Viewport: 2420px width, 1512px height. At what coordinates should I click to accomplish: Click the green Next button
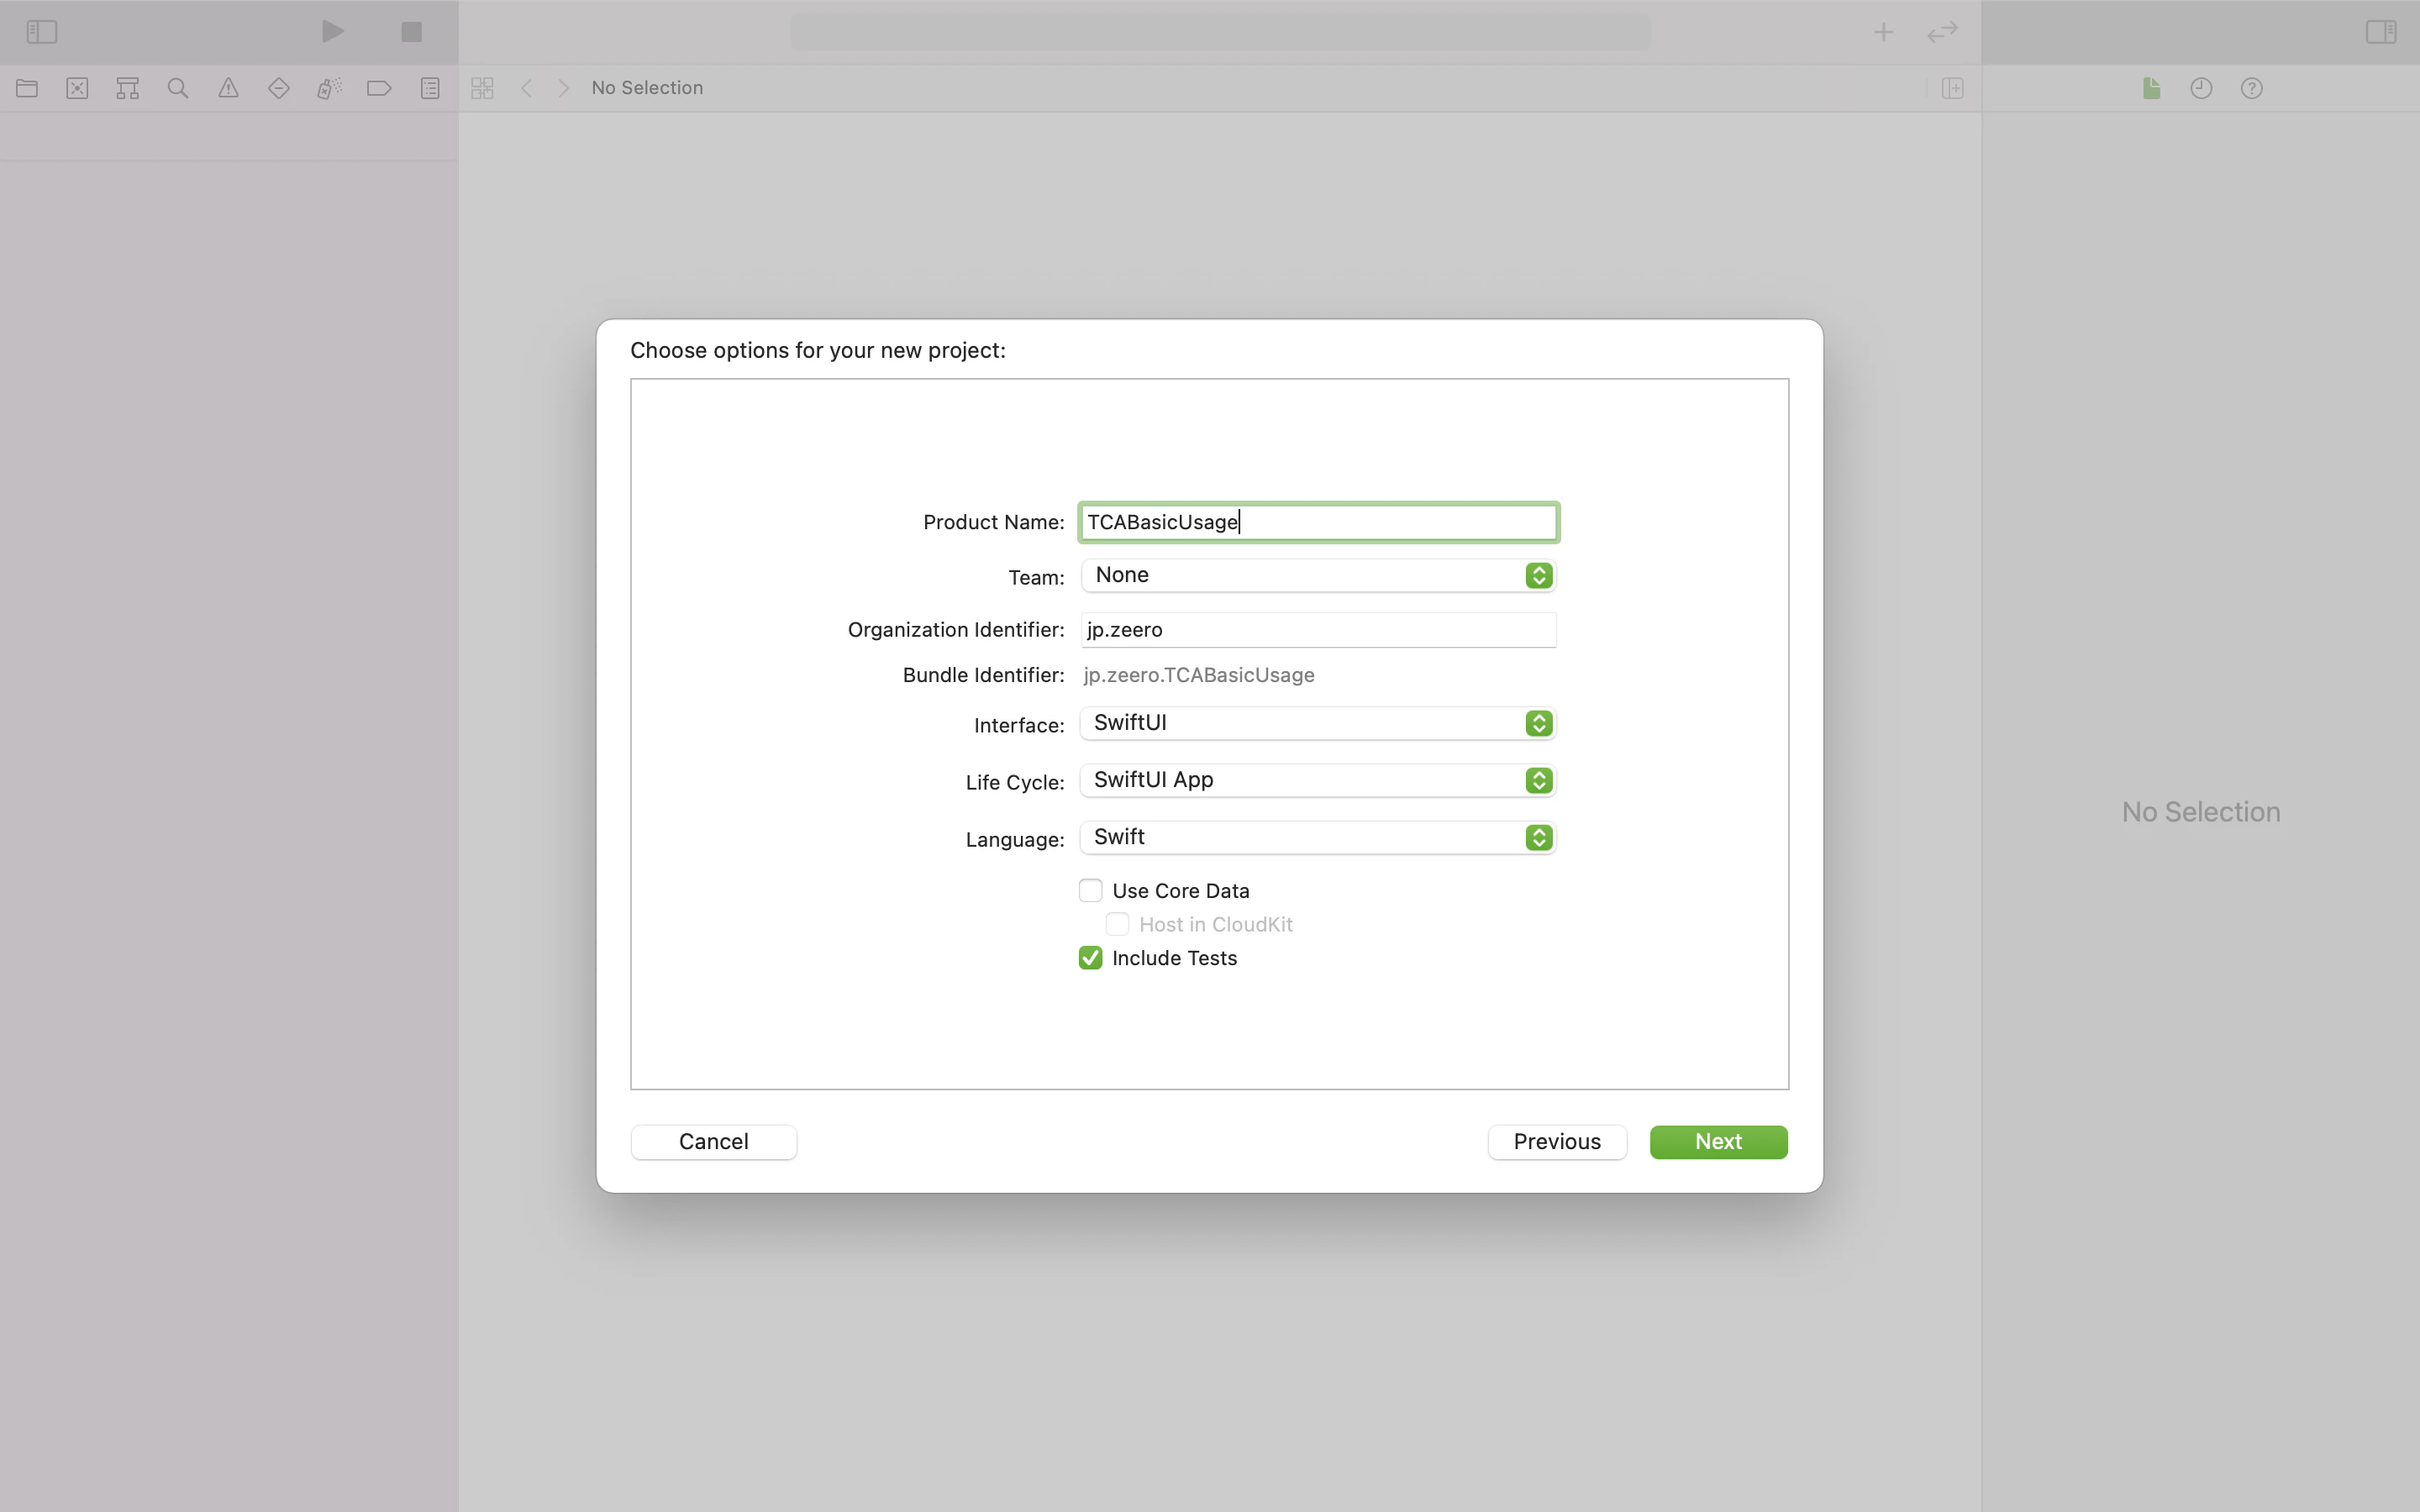[x=1718, y=1142]
